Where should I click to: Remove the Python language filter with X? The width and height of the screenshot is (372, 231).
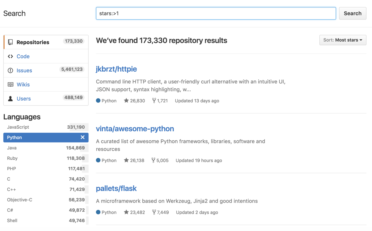83,137
